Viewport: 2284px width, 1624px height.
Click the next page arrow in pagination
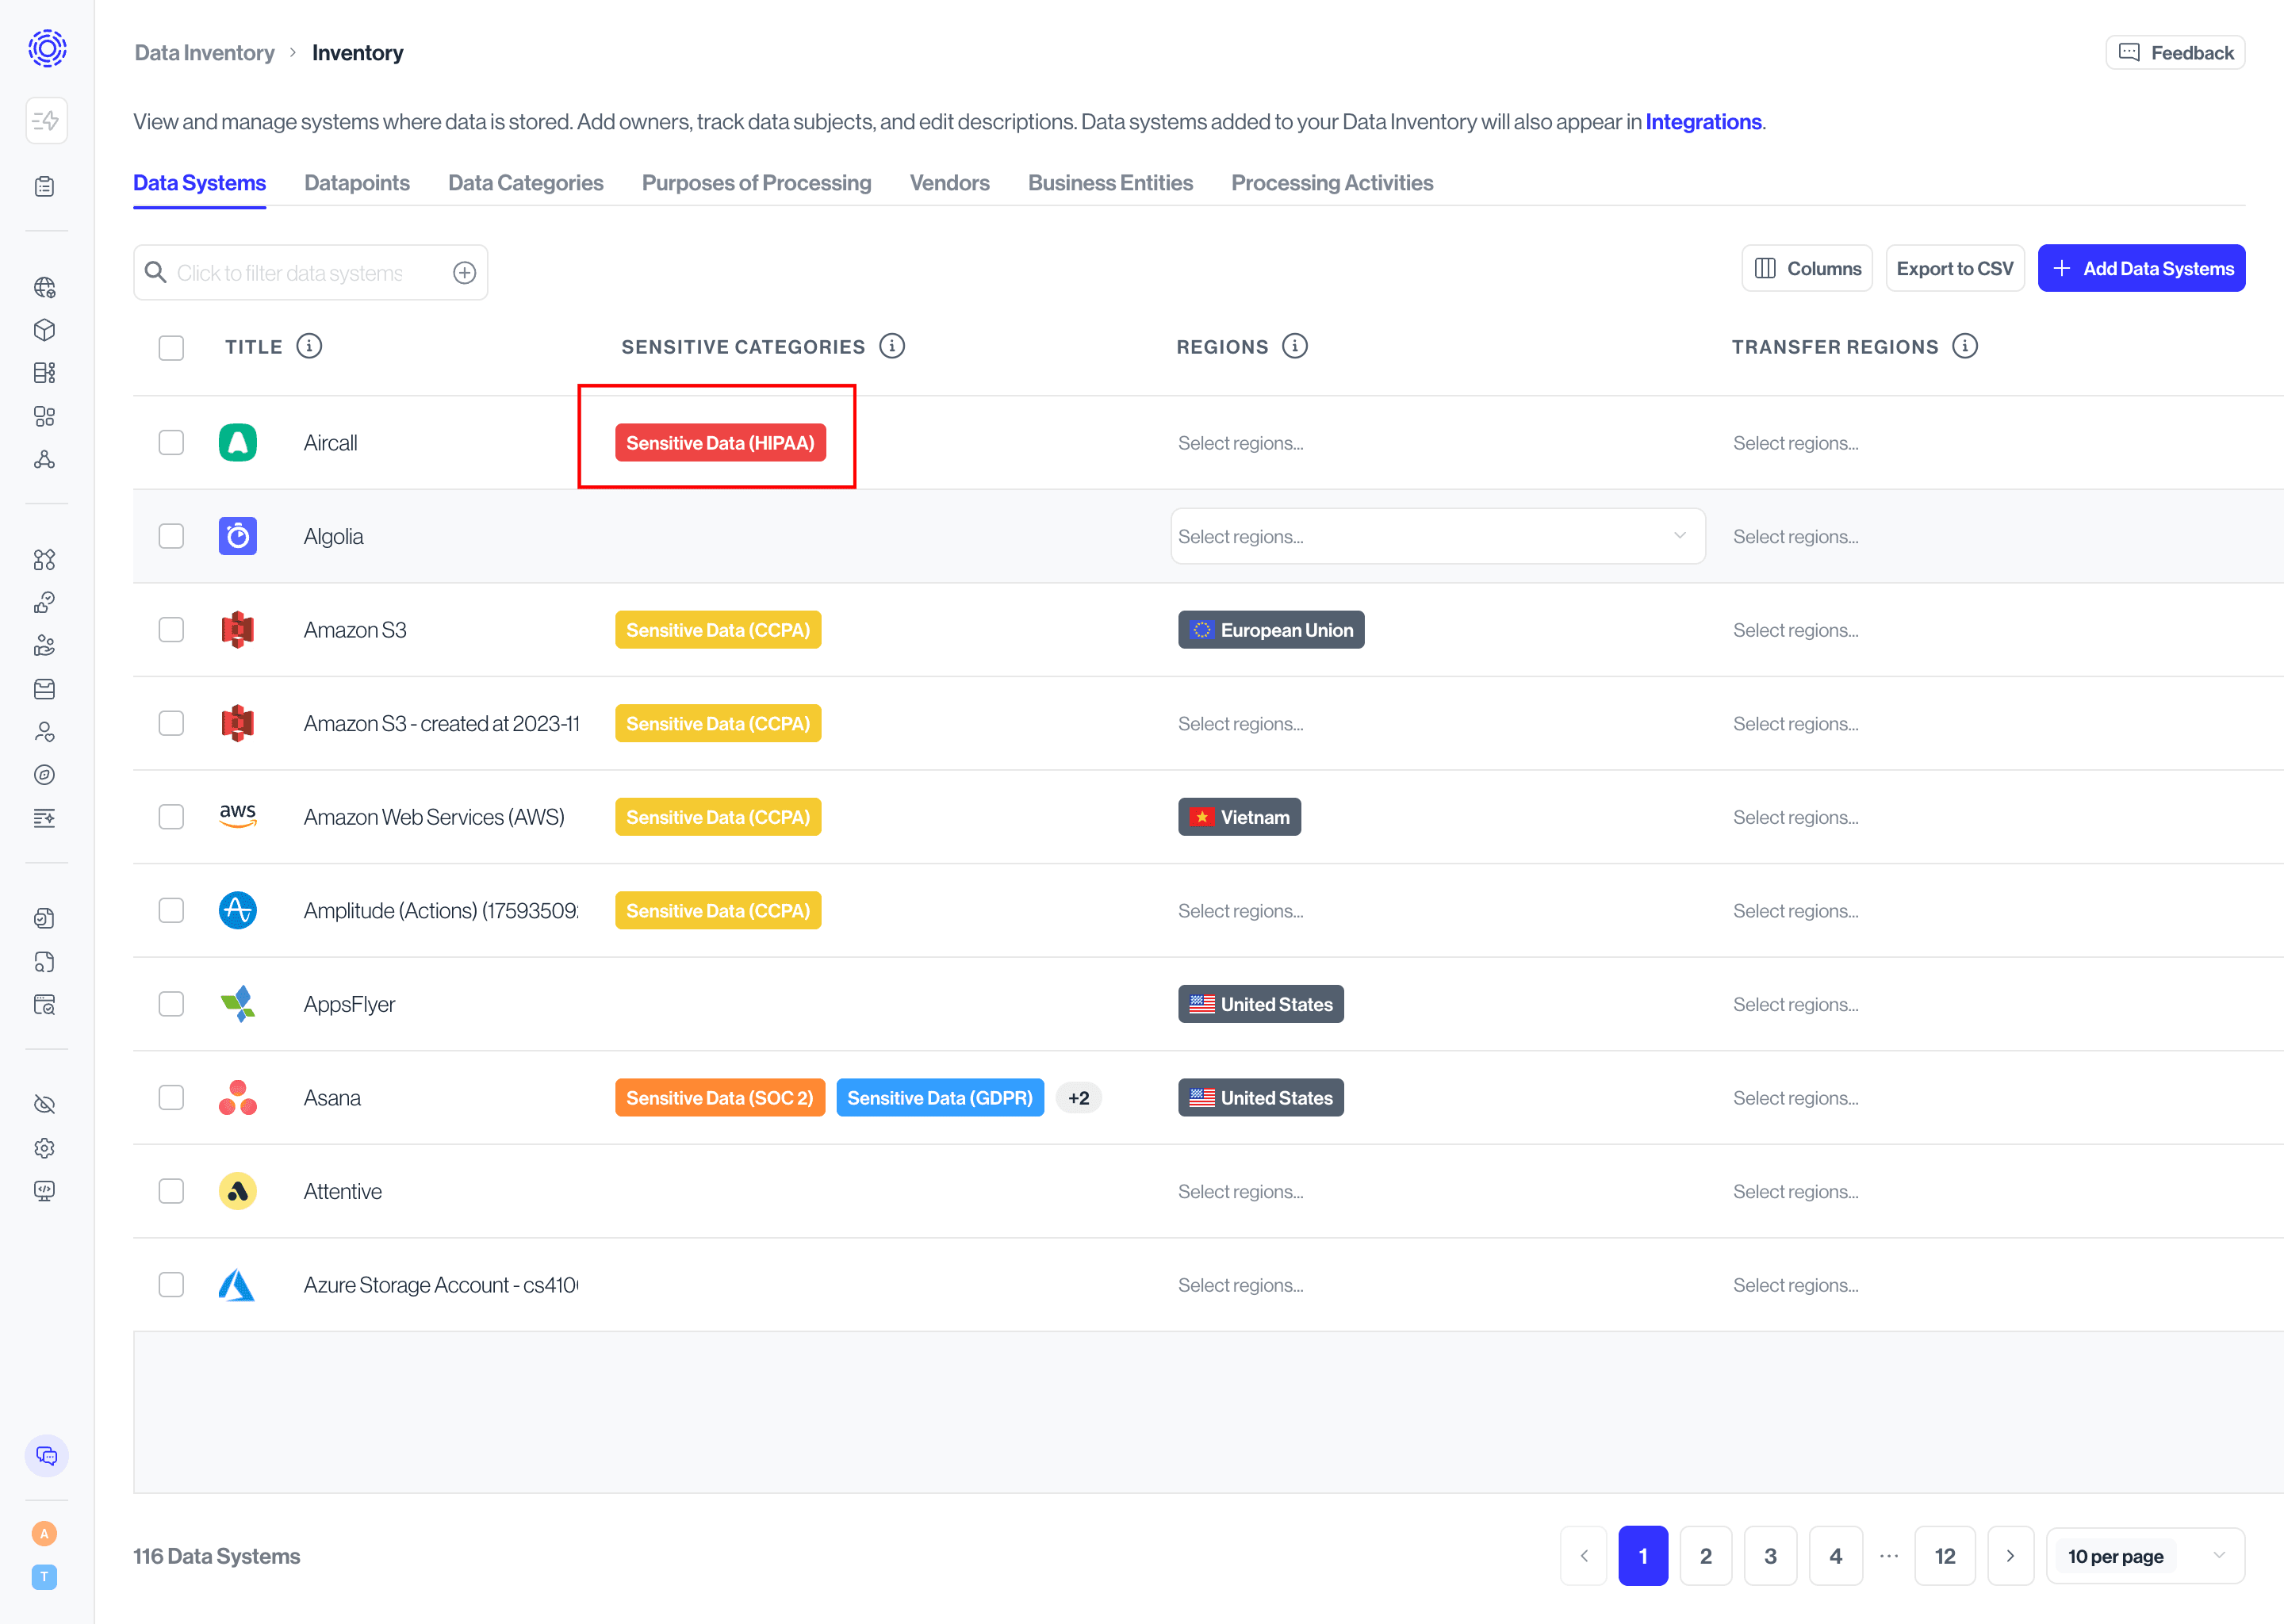point(2010,1556)
